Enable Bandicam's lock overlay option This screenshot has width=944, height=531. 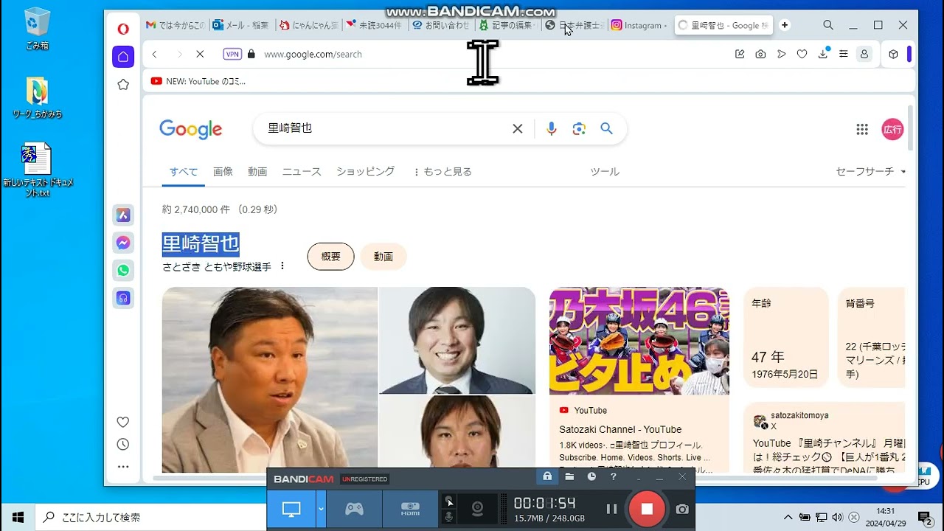click(546, 476)
